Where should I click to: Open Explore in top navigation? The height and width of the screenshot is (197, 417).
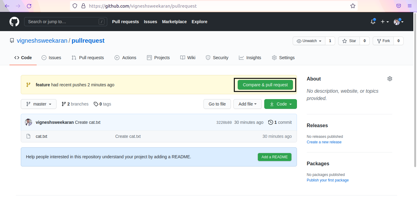(199, 22)
